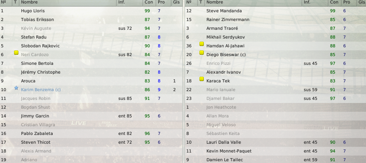The image size is (366, 163).
Task: Click left table Nº column header
Action: 3,2
